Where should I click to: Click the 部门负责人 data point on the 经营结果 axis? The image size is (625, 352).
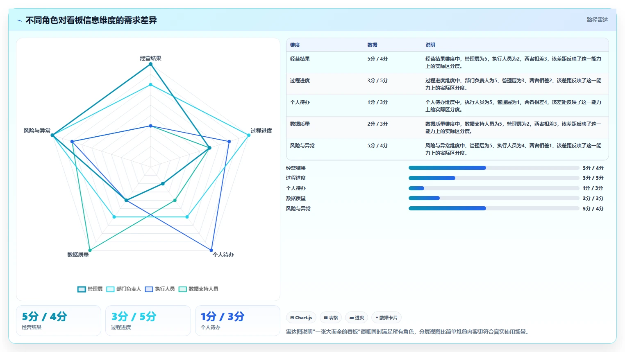tap(150, 85)
